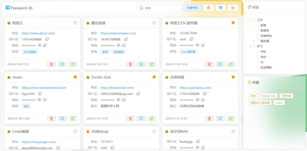Edit the 腾讯视频 password entry
The height and width of the screenshot is (151, 307).
(141, 64)
